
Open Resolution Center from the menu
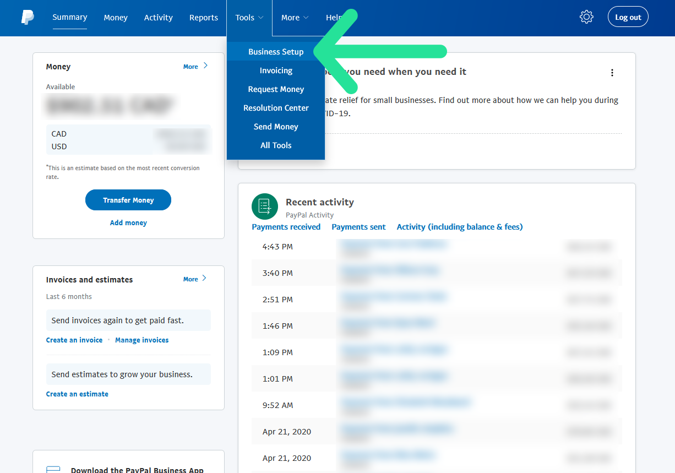[x=276, y=108]
